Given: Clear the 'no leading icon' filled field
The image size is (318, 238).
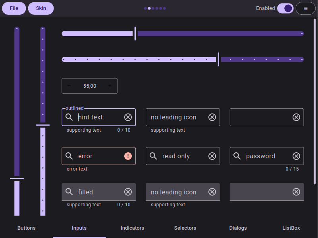Looking at the screenshot, I should coord(212,192).
